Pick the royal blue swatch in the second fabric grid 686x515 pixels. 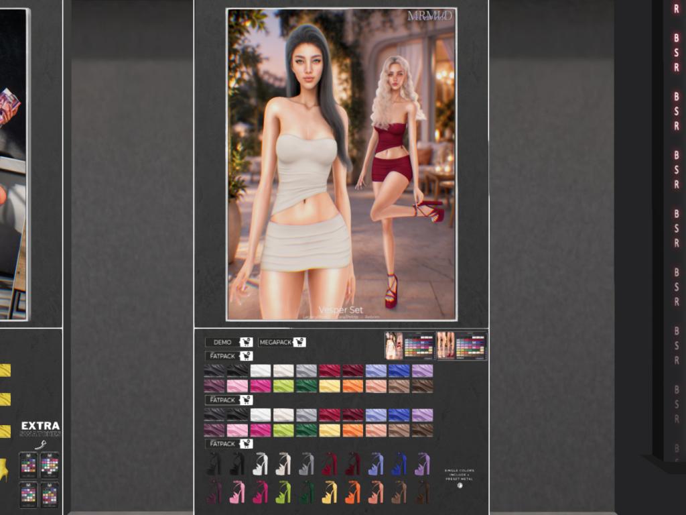[x=399, y=414]
